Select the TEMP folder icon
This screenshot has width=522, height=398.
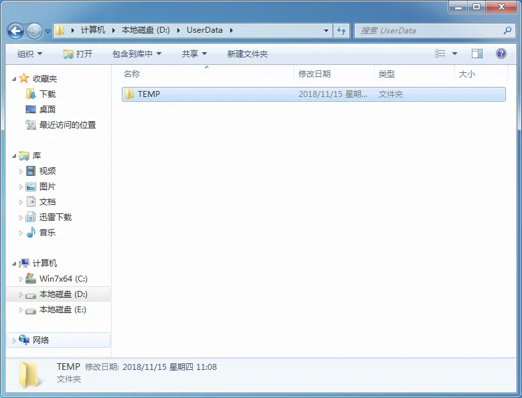[x=130, y=94]
